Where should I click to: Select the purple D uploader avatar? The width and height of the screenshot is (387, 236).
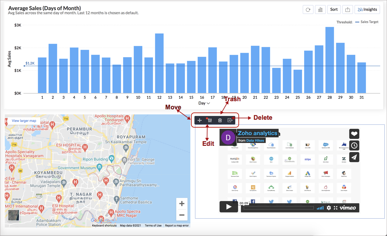point(228,137)
